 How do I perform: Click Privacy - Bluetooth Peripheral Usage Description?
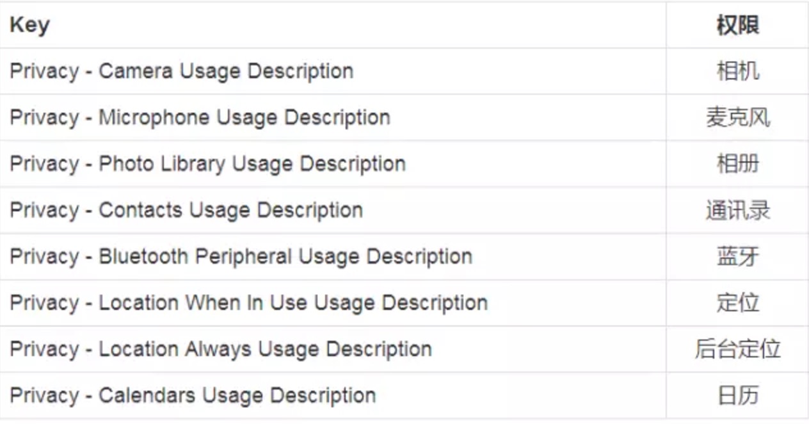pyautogui.click(x=241, y=256)
